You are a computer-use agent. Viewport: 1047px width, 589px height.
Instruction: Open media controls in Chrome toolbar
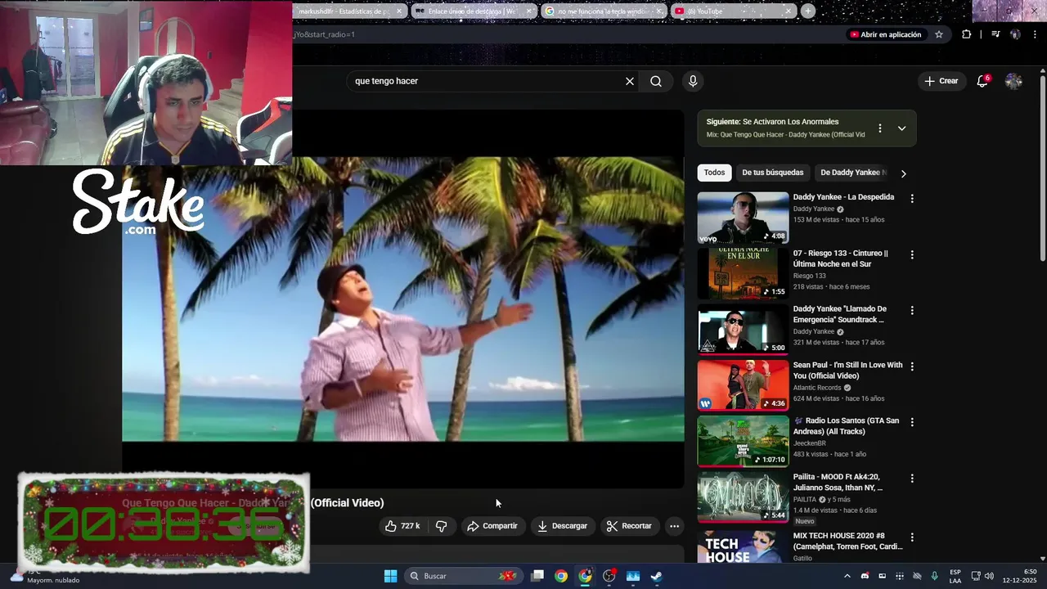coord(995,34)
